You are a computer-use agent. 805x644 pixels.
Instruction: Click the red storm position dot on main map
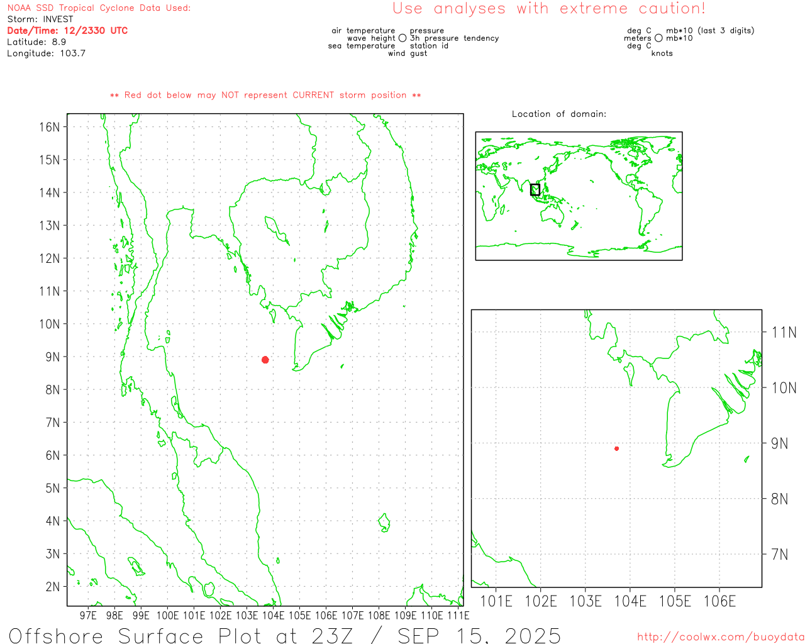point(265,360)
